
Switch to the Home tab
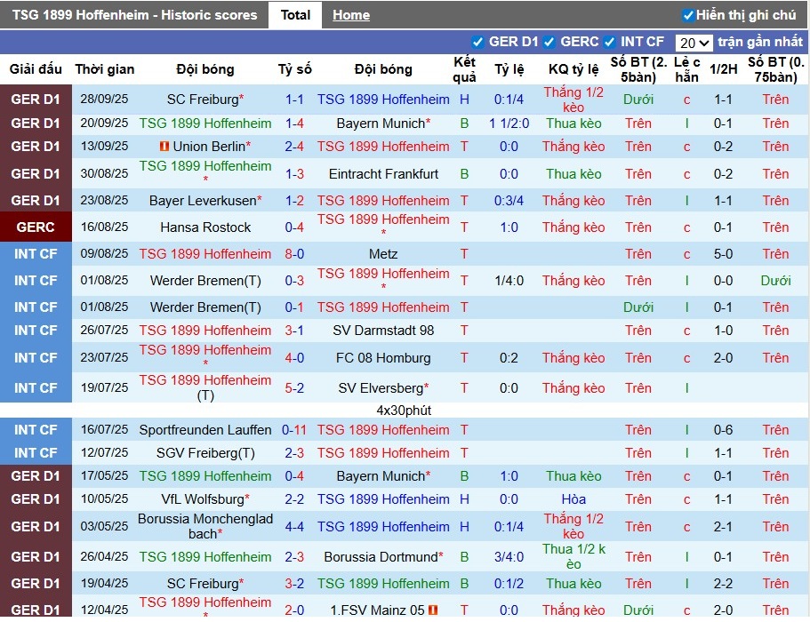[351, 15]
